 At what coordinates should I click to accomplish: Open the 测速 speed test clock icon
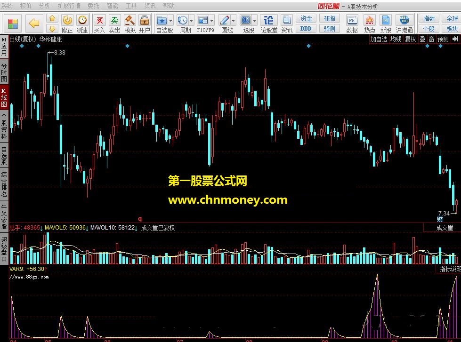pos(82,24)
